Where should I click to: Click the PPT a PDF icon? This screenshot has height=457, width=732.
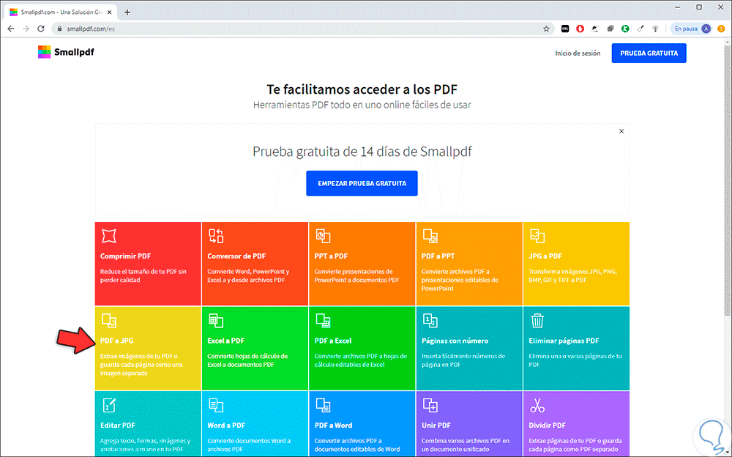tap(323, 236)
